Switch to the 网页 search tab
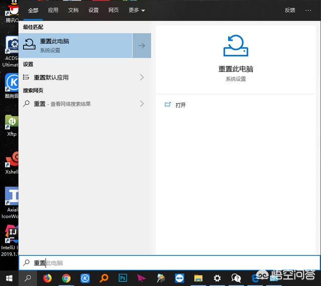 (x=113, y=10)
